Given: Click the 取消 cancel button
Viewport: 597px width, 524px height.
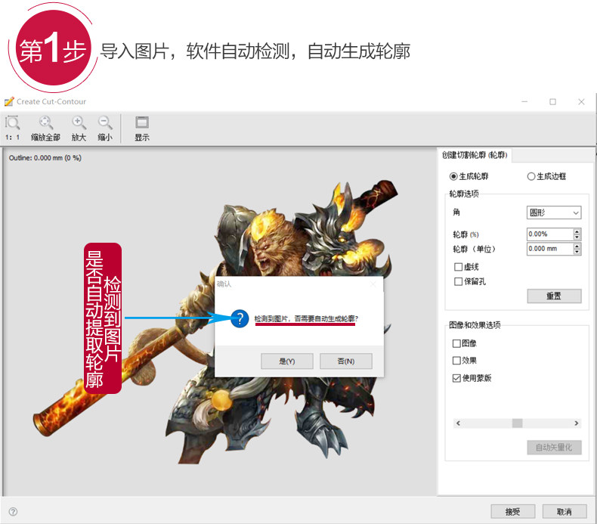Looking at the screenshot, I should point(565,511).
